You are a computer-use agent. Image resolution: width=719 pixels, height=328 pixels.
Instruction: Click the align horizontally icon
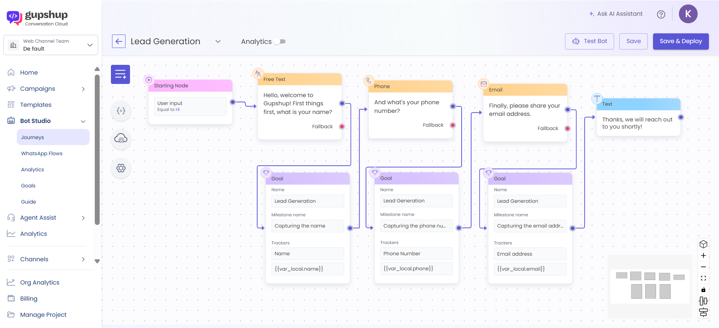pyautogui.click(x=703, y=301)
